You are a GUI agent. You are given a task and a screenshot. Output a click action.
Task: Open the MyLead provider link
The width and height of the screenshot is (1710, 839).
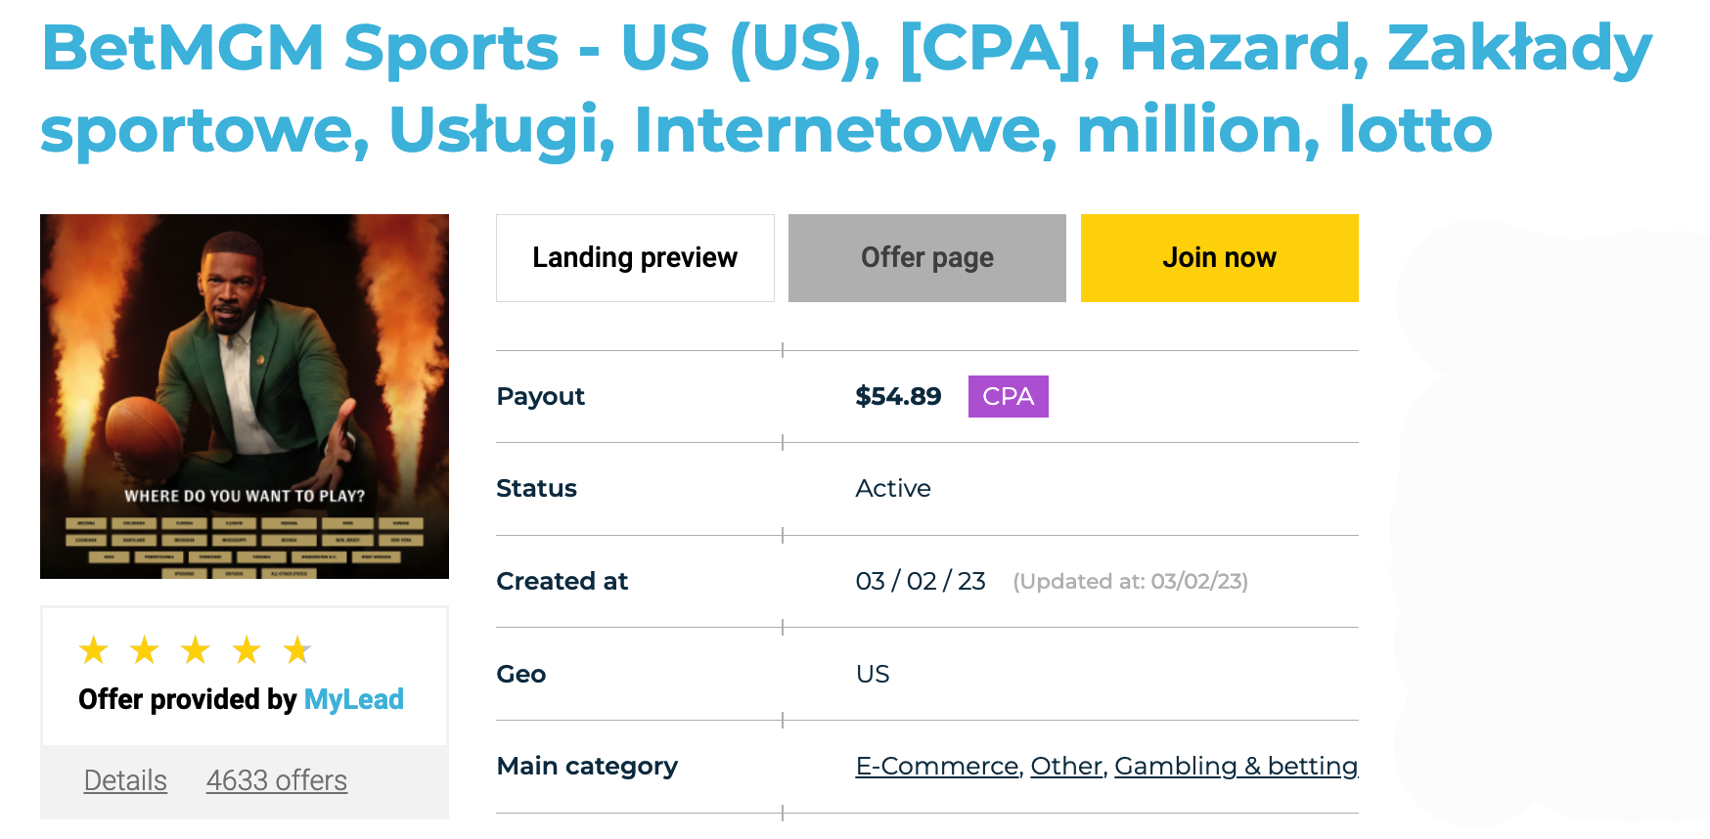point(354,699)
